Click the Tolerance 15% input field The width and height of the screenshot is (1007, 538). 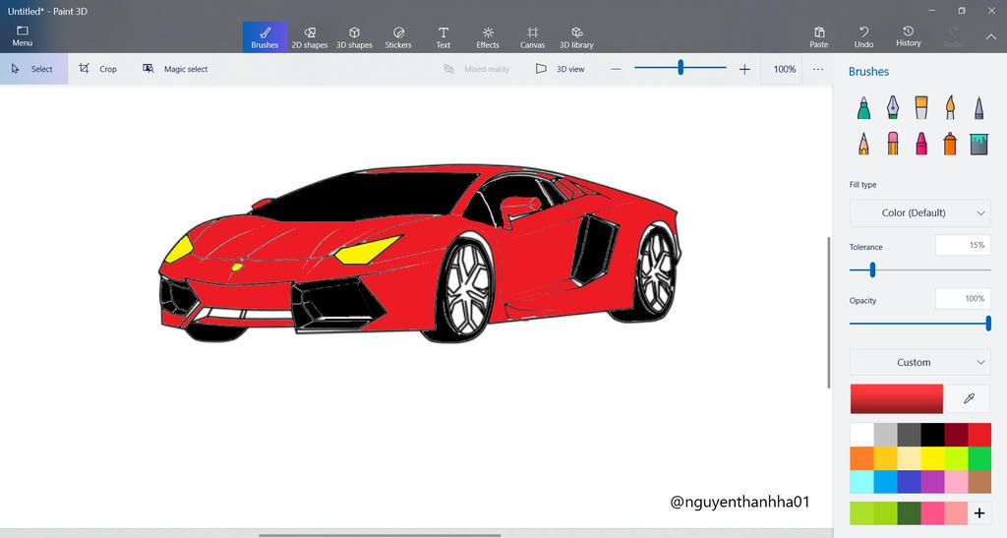point(963,245)
